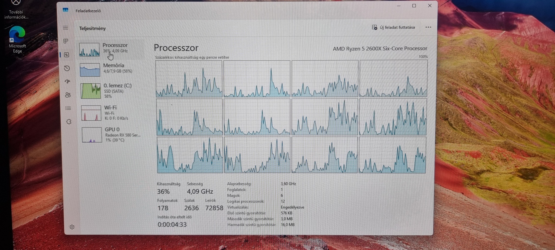The height and width of the screenshot is (250, 555).
Task: Click the Feladatkezelő window title text
Action: [x=88, y=11]
